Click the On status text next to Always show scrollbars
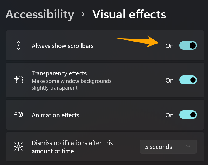The height and width of the screenshot is (165, 208). [x=170, y=46]
